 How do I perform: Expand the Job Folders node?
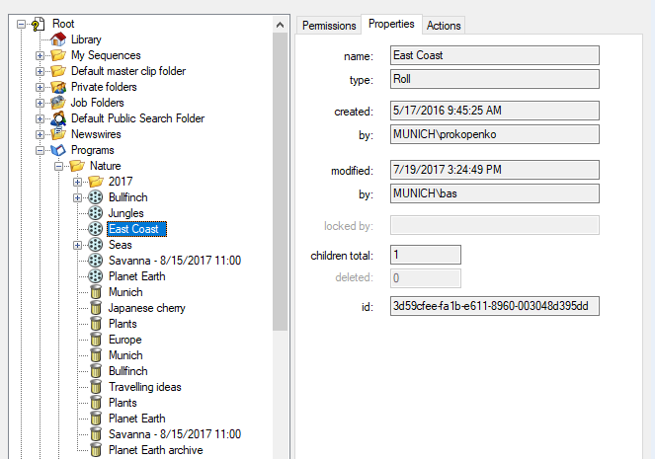point(40,103)
